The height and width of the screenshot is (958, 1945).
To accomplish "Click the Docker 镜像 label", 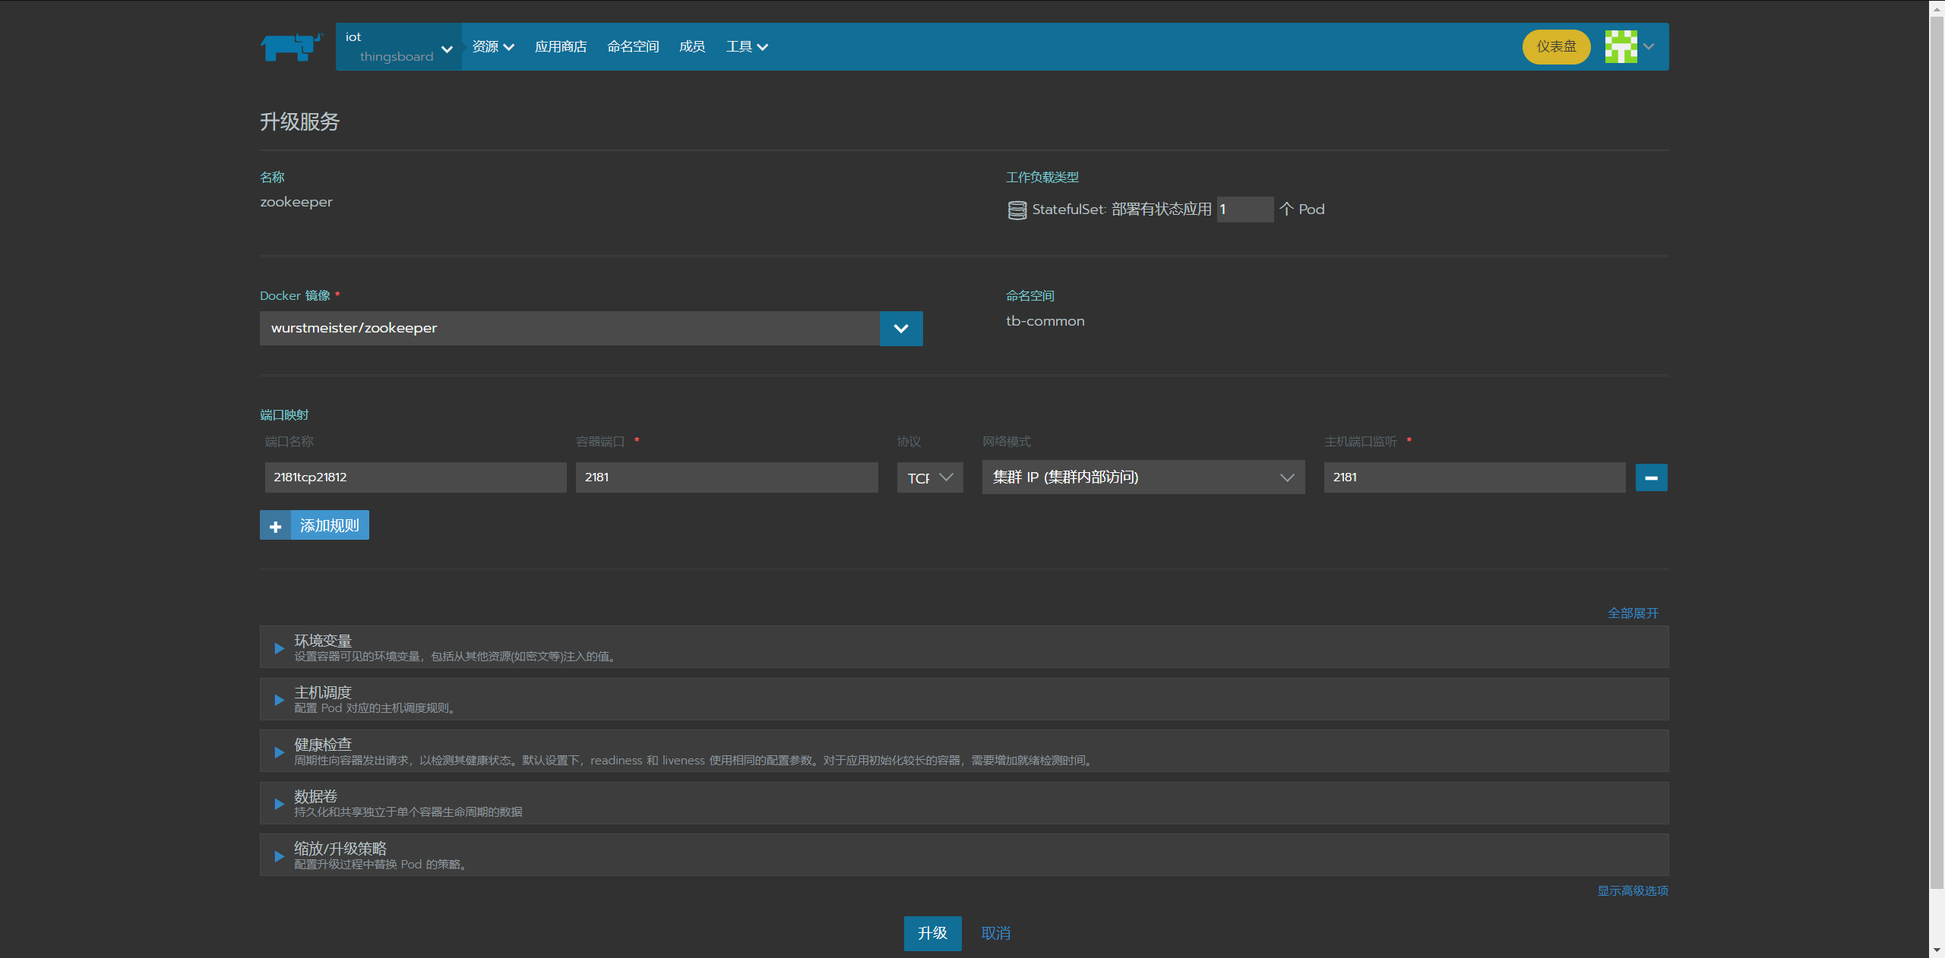I will [295, 295].
